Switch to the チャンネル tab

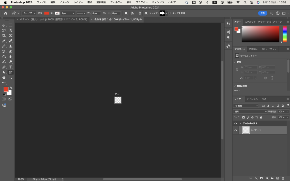click(252, 99)
